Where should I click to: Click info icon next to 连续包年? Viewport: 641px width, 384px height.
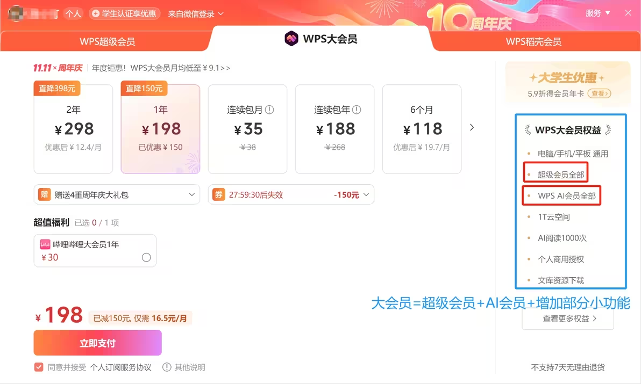coord(357,110)
